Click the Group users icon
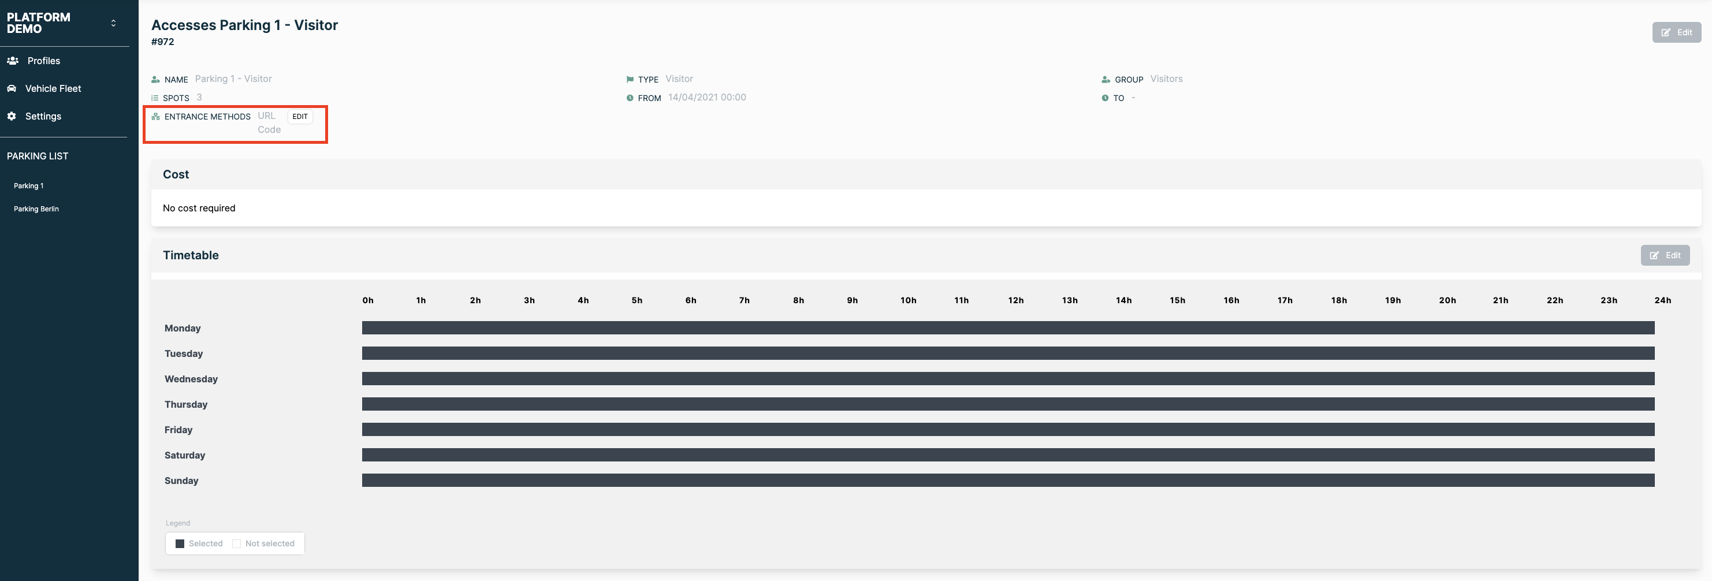This screenshot has width=1712, height=581. pyautogui.click(x=1105, y=79)
